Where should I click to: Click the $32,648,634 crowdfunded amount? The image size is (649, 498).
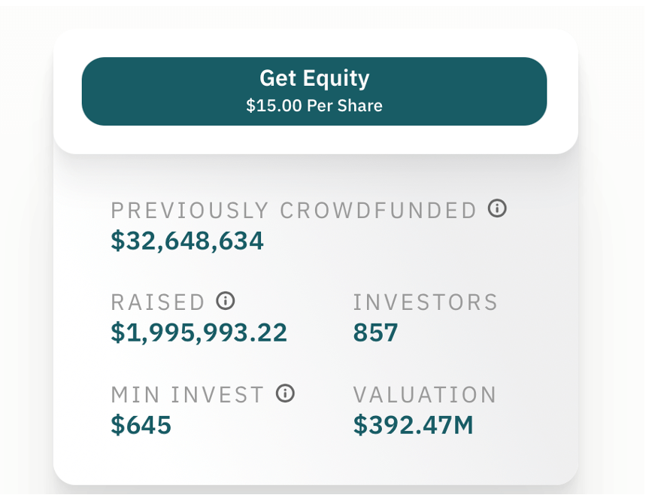coord(187,241)
